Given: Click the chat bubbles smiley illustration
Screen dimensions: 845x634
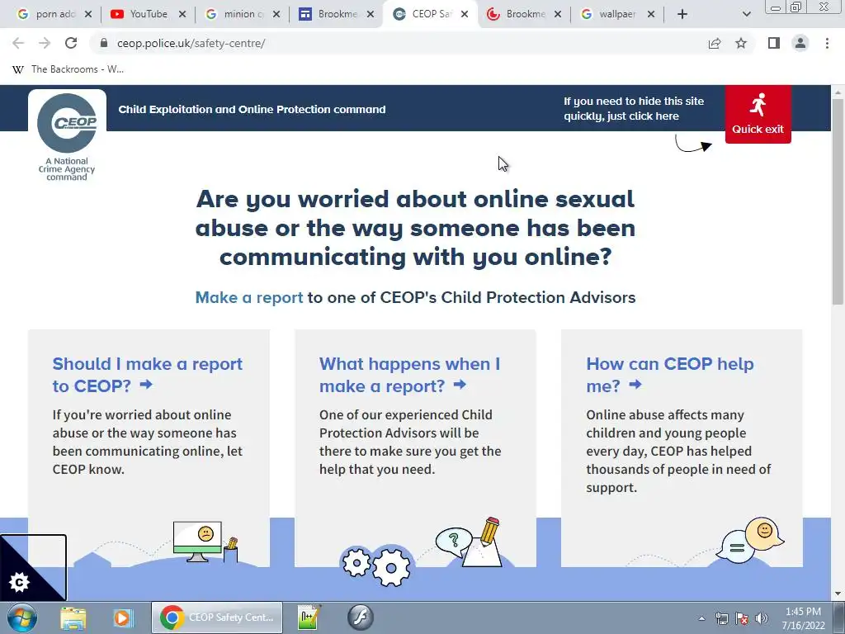Looking at the screenshot, I should pos(750,540).
